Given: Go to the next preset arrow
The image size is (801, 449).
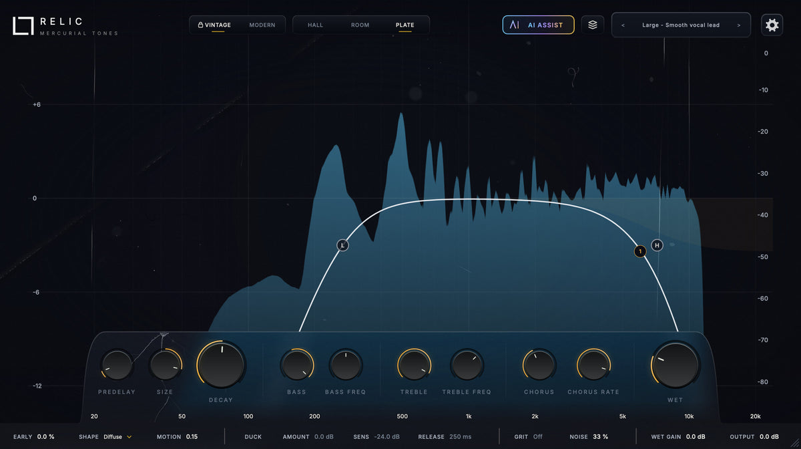Looking at the screenshot, I should coord(739,25).
